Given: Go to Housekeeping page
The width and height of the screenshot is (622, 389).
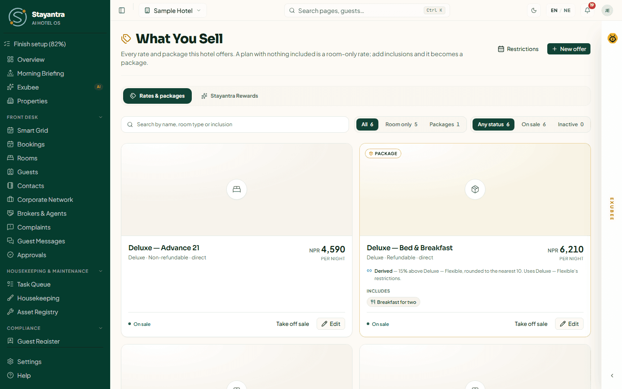Looking at the screenshot, I should click(x=55, y=298).
